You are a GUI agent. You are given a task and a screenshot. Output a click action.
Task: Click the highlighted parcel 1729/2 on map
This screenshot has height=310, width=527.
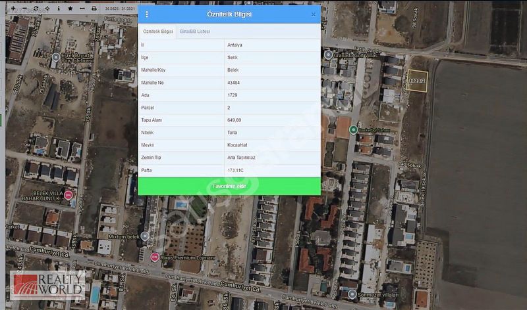coord(416,81)
